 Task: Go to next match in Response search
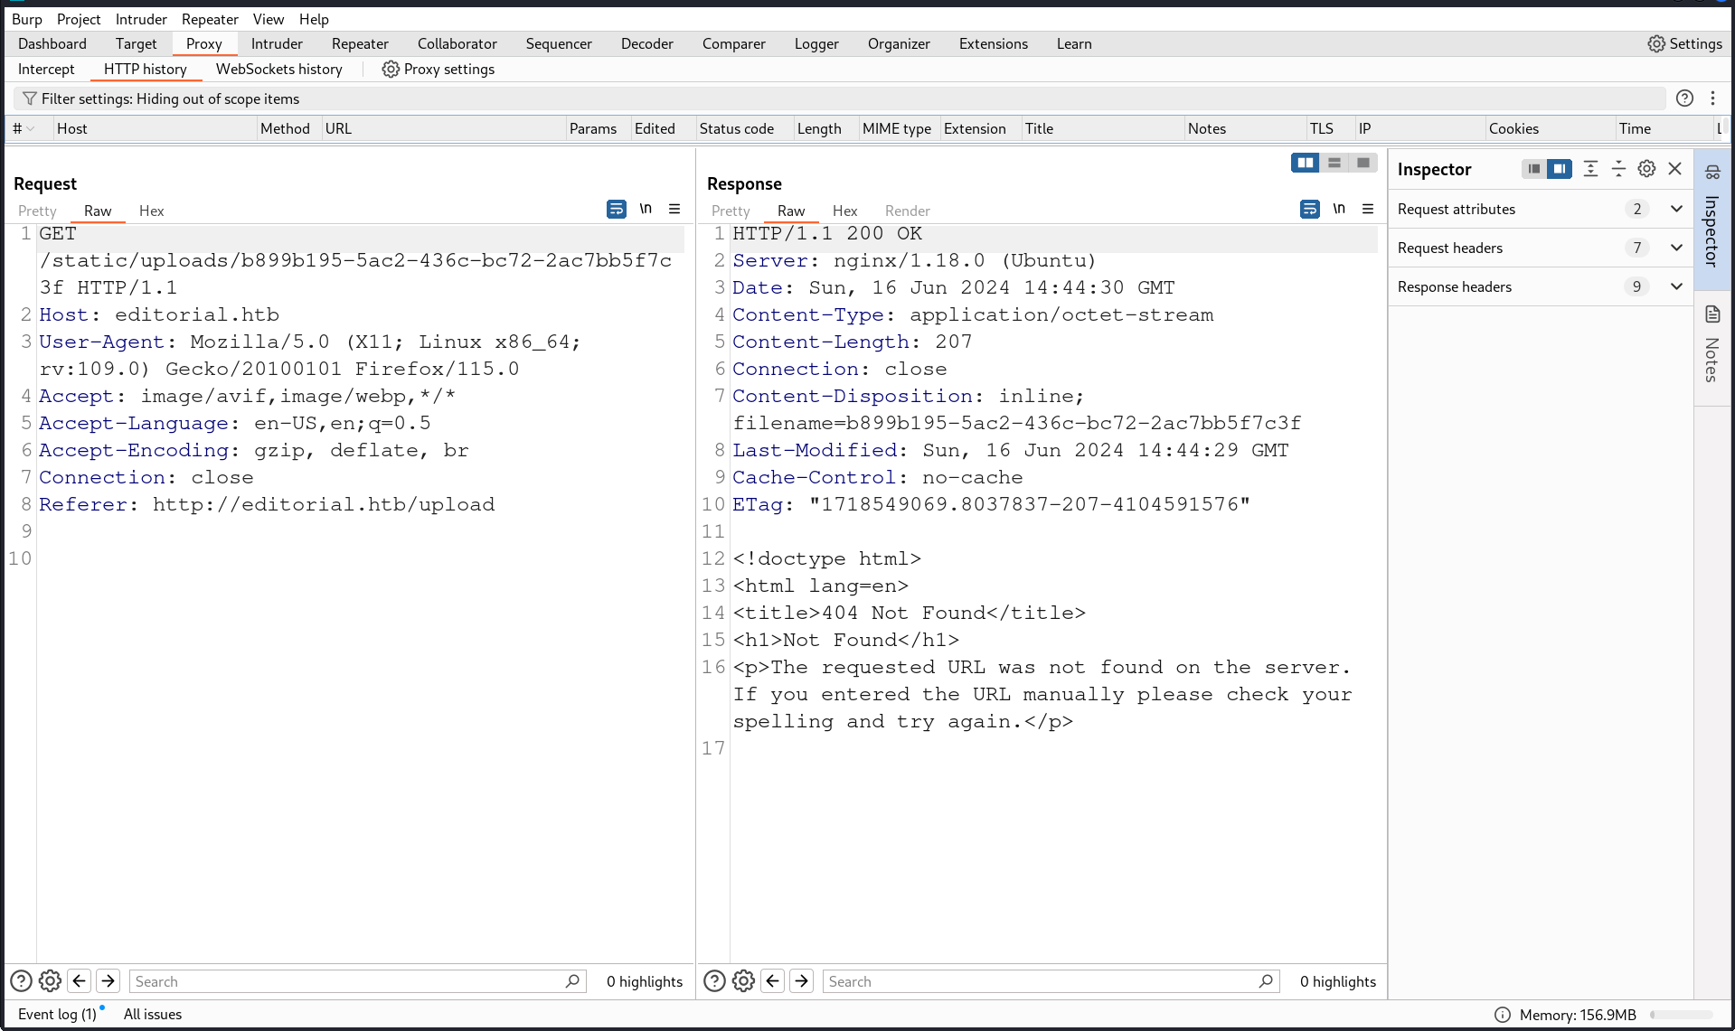[x=802, y=980]
